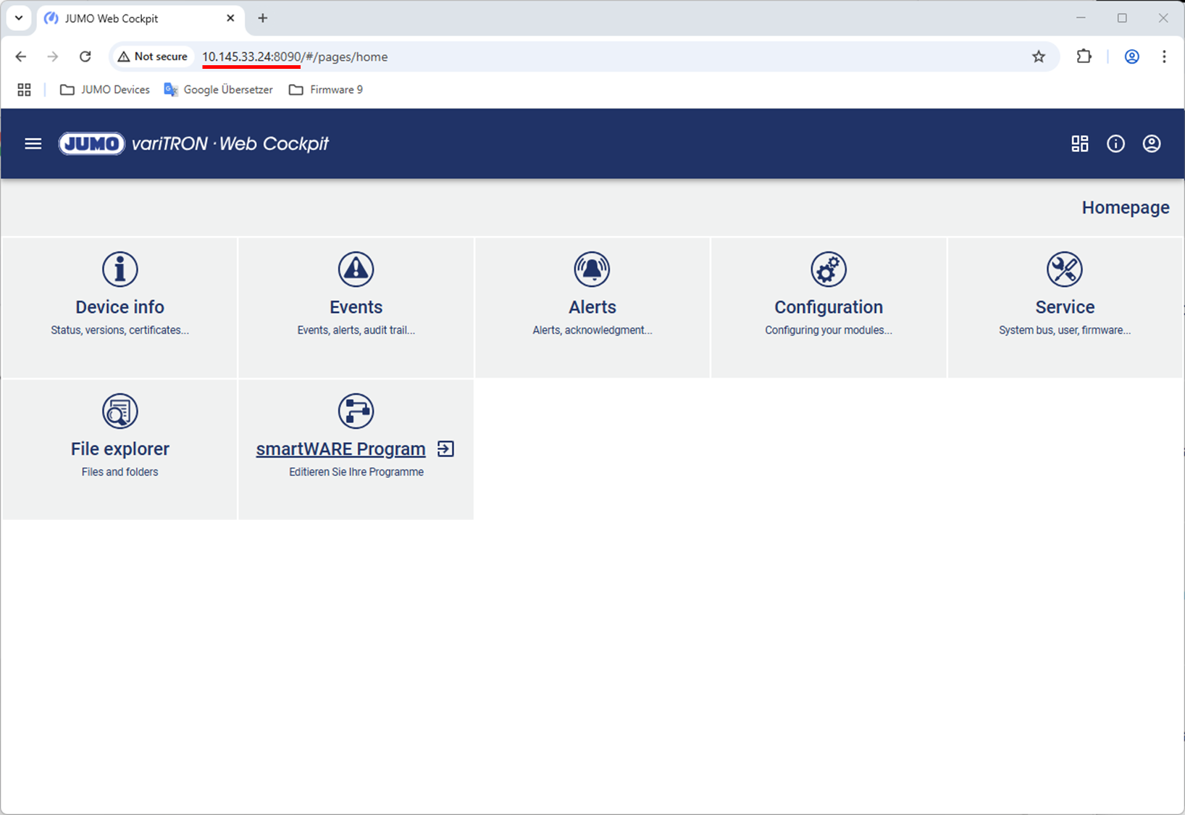Image resolution: width=1185 pixels, height=815 pixels.
Task: Click the File explorer magnifier icon
Action: coord(120,411)
